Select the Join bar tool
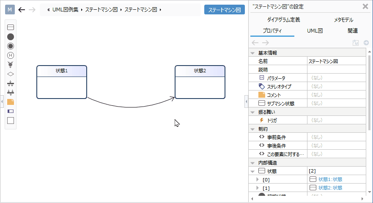Viewport: 373px width, 203px height. (x=11, y=92)
